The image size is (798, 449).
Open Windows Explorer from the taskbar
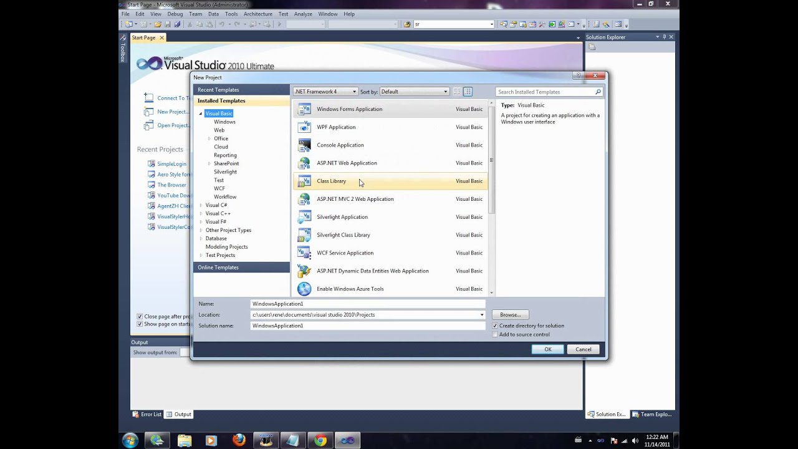pos(185,440)
